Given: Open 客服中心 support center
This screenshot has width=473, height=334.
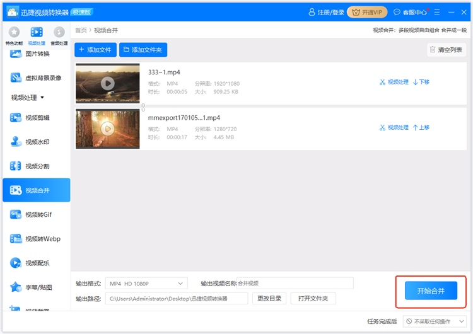Looking at the screenshot, I should (x=411, y=13).
